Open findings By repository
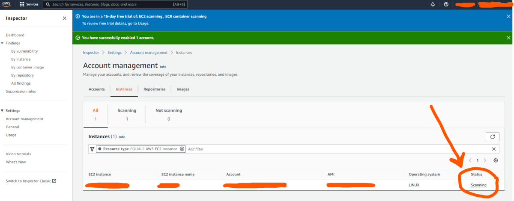This screenshot has width=514, height=201. [x=22, y=75]
